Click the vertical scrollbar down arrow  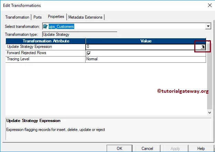coord(209,113)
